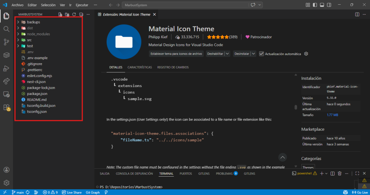Open the Copilot chat icon in title bar

pyautogui.click(x=253, y=5)
